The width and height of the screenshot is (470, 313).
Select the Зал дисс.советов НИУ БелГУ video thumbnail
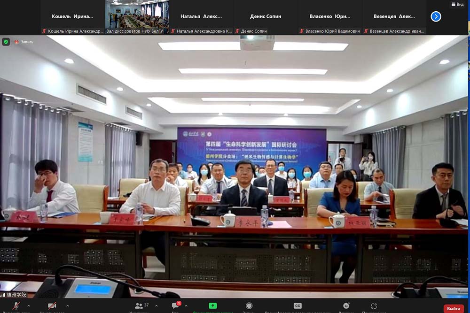click(x=137, y=17)
